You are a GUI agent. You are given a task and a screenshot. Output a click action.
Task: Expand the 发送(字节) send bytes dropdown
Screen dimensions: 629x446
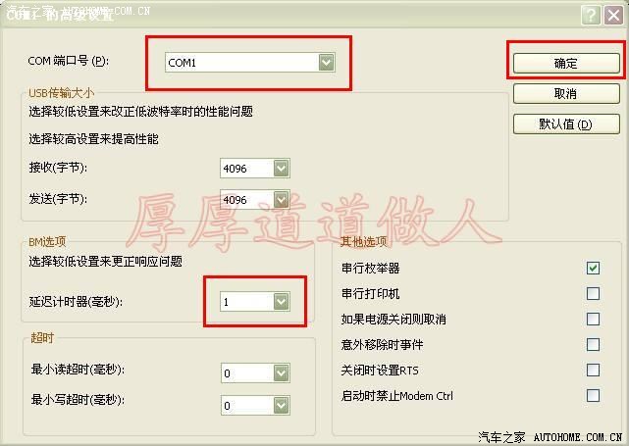(281, 200)
